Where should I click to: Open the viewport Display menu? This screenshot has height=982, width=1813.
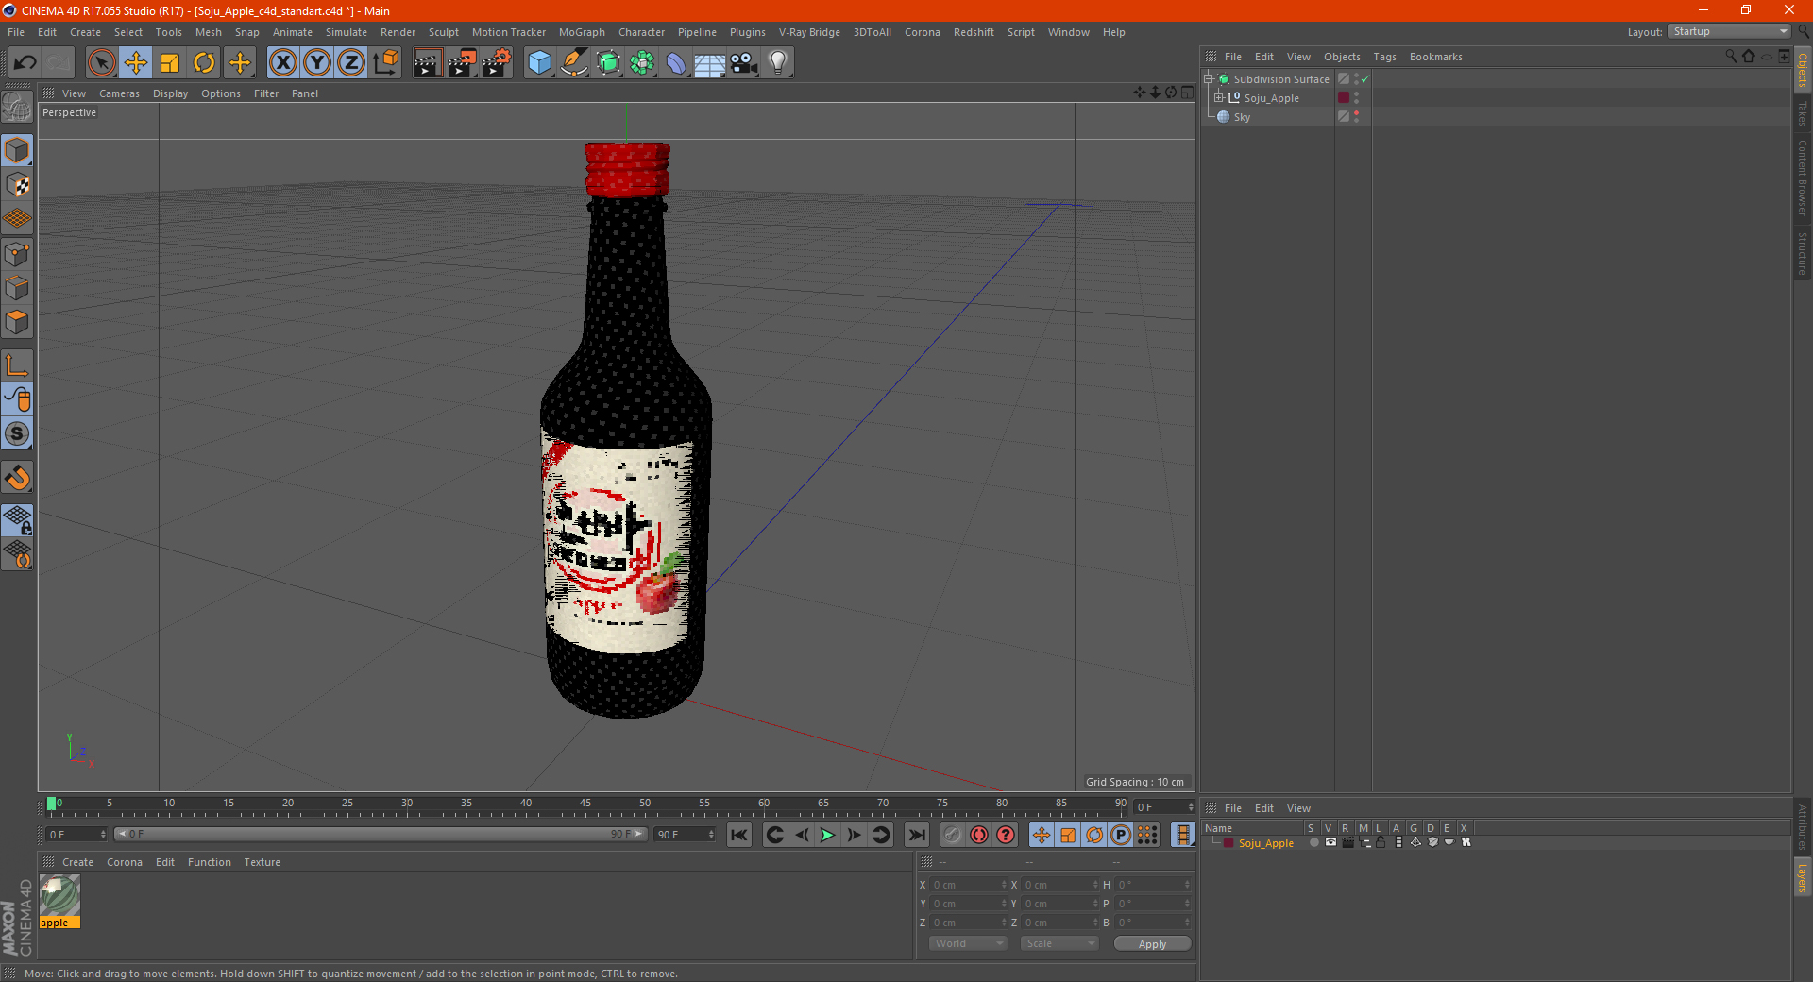170,93
